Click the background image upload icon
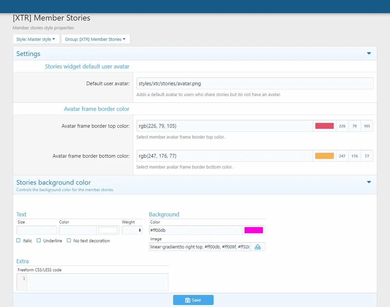 click(x=258, y=247)
